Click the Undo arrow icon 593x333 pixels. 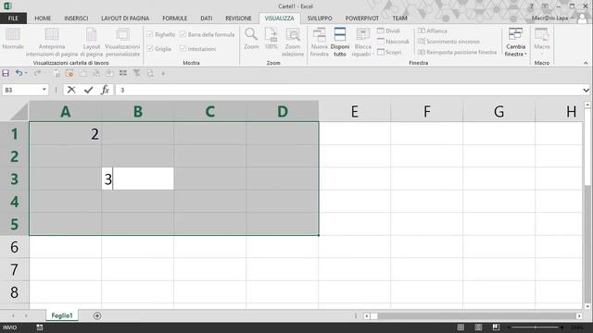click(19, 73)
